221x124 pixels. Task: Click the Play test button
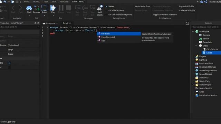53,9
